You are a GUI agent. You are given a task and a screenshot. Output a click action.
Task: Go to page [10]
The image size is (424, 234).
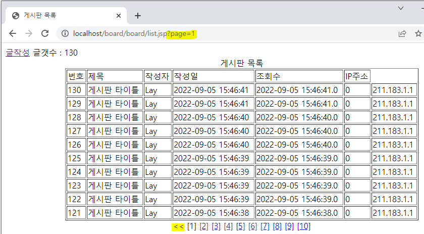pos(304,226)
